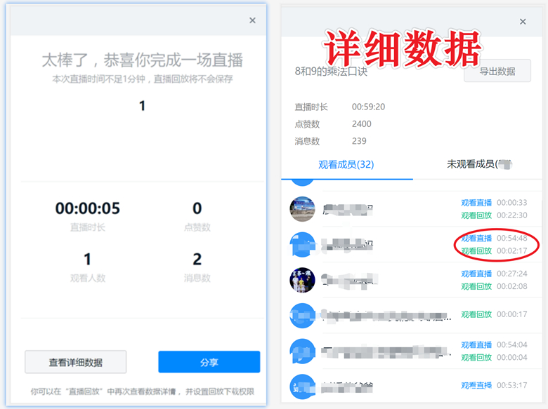Image resolution: width=548 pixels, height=409 pixels.
Task: Click the blue 分享 button
Action: [209, 362]
